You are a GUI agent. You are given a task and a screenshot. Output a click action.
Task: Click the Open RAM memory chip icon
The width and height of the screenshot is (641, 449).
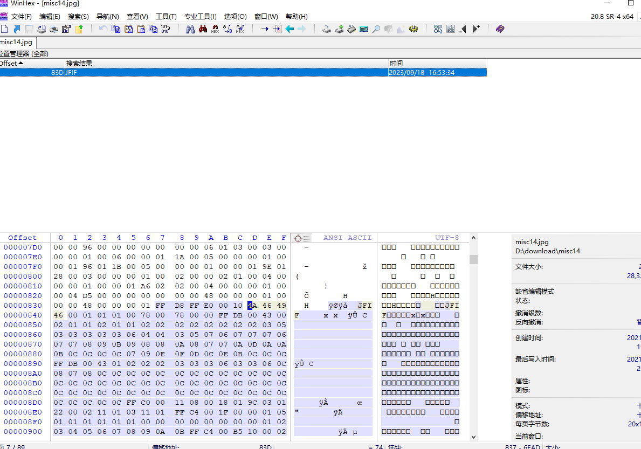point(351,29)
